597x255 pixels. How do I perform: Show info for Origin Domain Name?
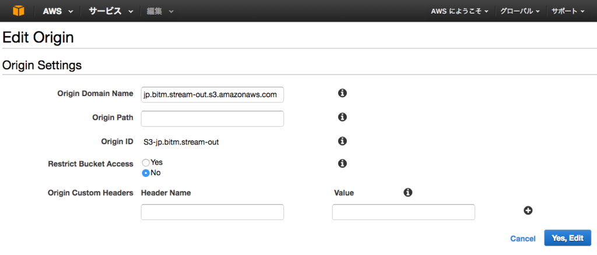pyautogui.click(x=342, y=93)
